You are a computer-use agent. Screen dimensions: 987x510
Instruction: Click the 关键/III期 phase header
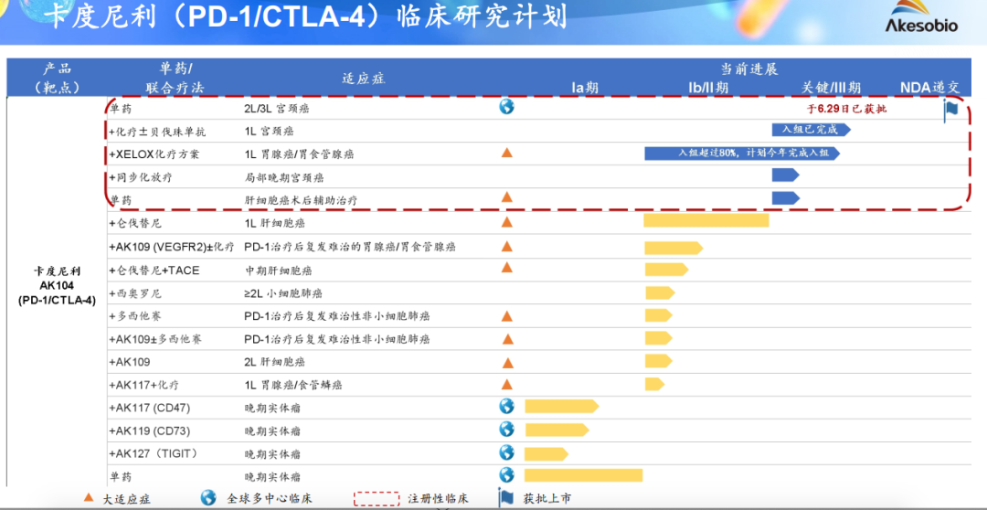pyautogui.click(x=831, y=88)
